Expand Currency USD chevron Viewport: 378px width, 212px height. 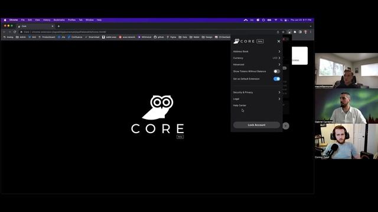click(x=279, y=58)
